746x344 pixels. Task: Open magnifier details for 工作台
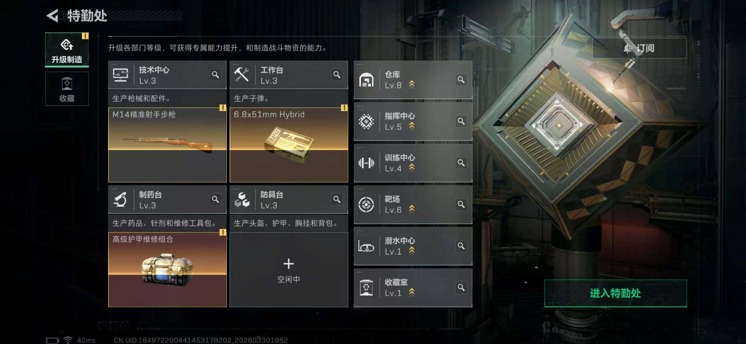click(337, 75)
